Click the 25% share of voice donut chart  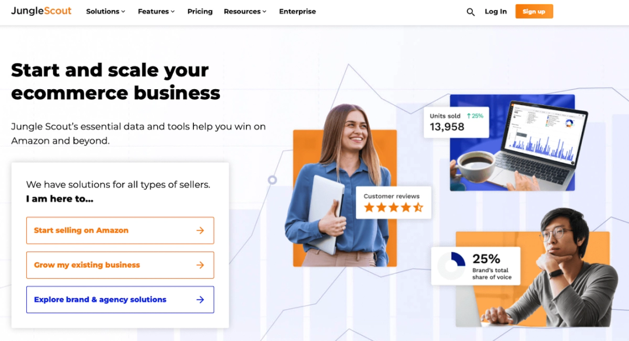click(x=451, y=265)
